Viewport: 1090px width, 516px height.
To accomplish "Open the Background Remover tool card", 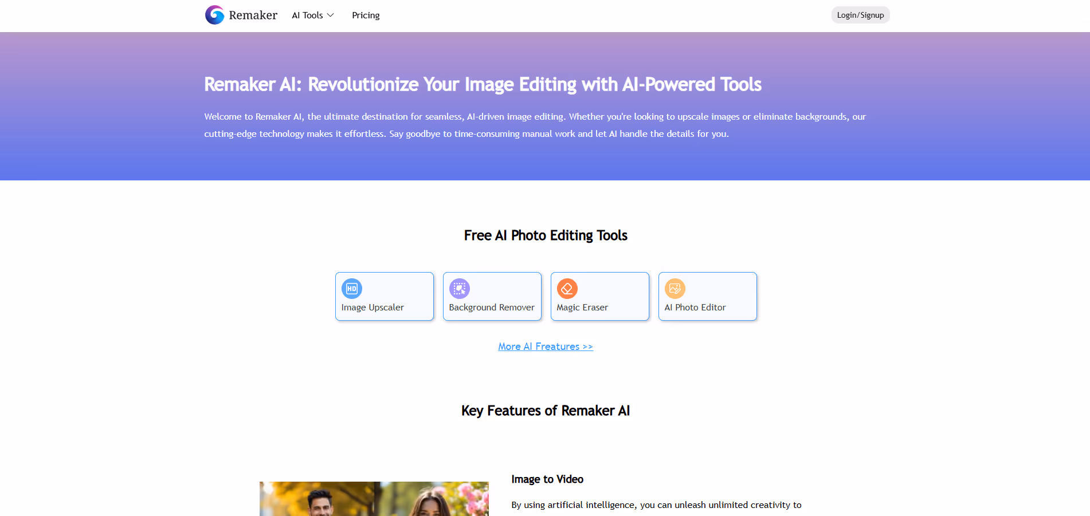I will coord(492,296).
